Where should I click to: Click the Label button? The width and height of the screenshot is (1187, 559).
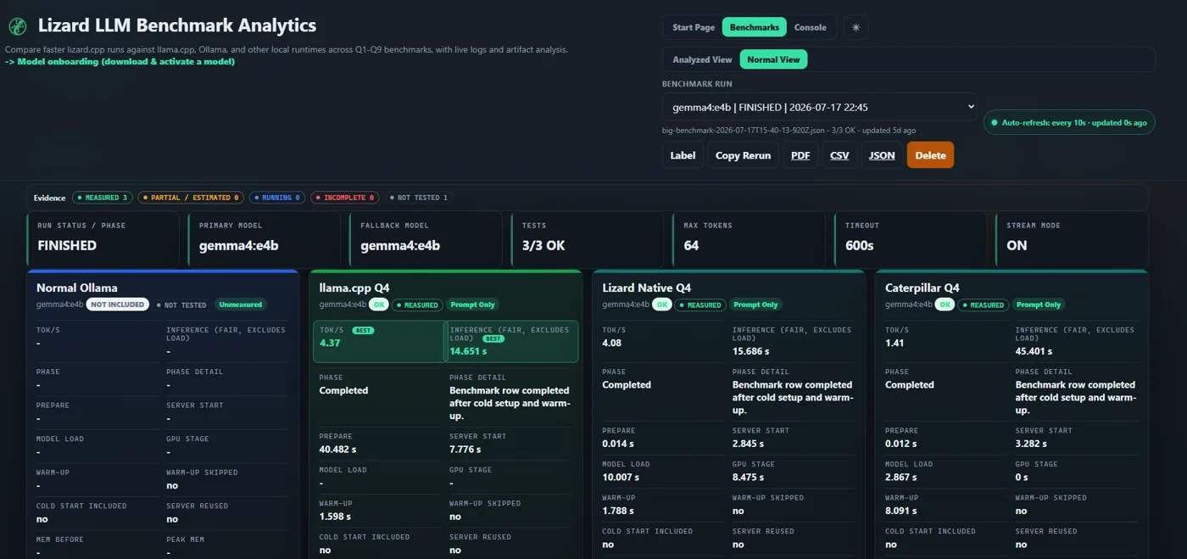coord(683,155)
